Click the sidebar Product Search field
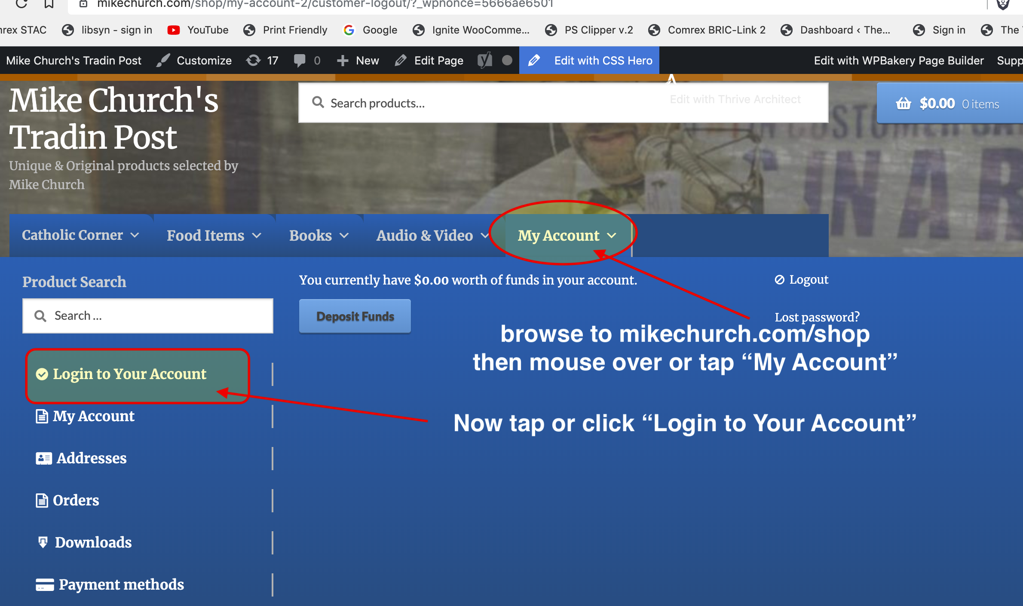 tap(148, 316)
